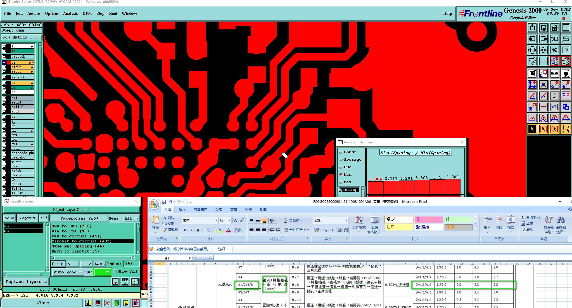
Task: Click the UNDO icon in Results viewer
Action: point(135,281)
